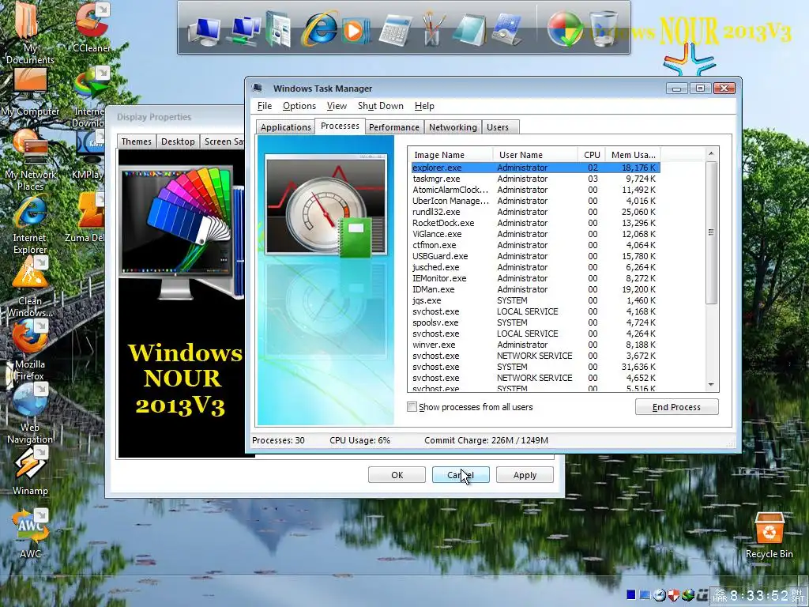Screen dimensions: 809x607
Task: Select USBGuard.exe process row
Action: click(536, 256)
